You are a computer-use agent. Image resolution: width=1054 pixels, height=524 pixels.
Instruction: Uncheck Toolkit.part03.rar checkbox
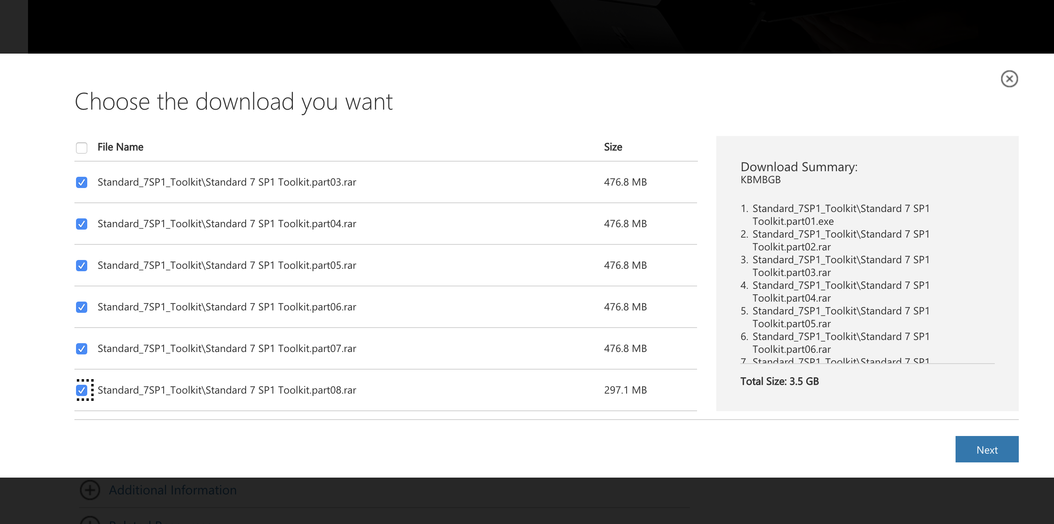pos(81,182)
